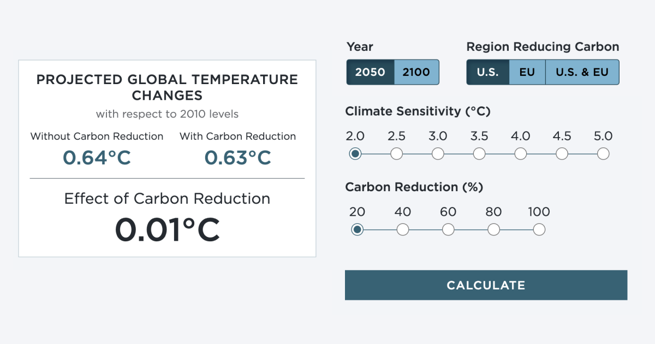The height and width of the screenshot is (344, 655).
Task: Set Carbon Reduction to 80 percent
Action: coord(493,229)
